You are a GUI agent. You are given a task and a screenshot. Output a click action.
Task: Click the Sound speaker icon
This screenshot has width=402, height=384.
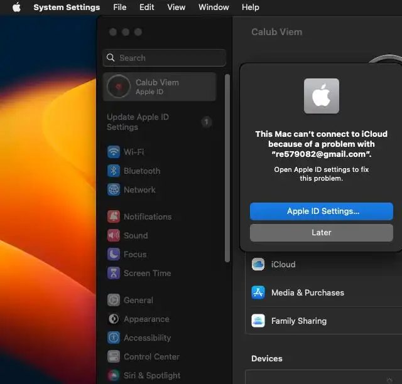pyautogui.click(x=114, y=235)
